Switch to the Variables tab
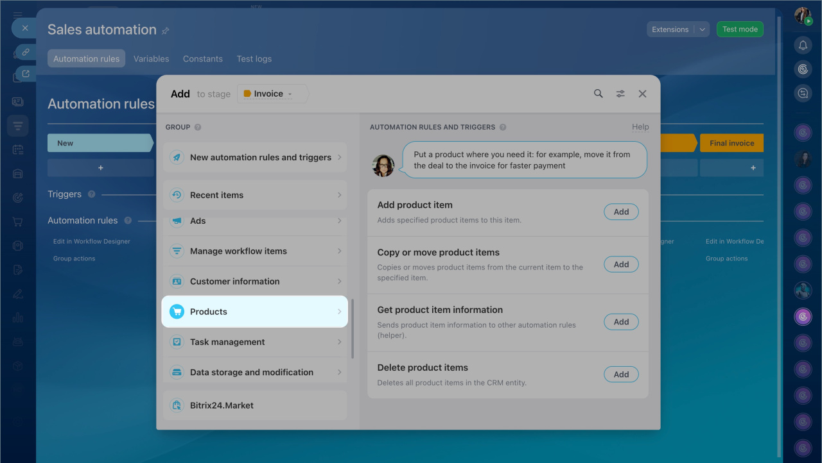 151,58
